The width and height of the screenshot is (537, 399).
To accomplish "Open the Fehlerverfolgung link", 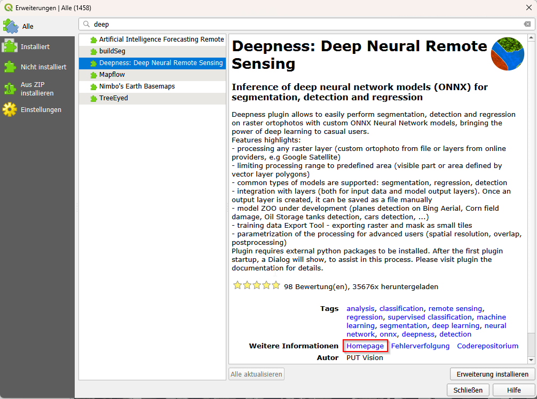I will point(420,346).
